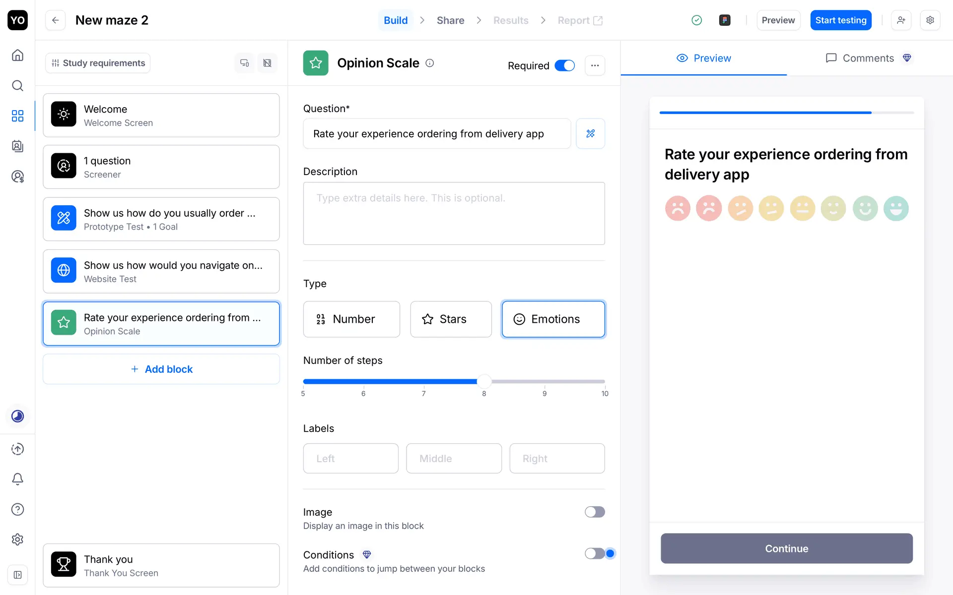Set number of steps slider to 9

tap(545, 382)
